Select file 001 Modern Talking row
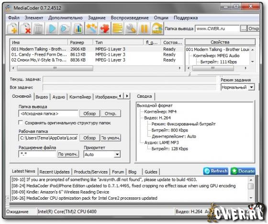This screenshot has height=224, width=268. [x=96, y=49]
